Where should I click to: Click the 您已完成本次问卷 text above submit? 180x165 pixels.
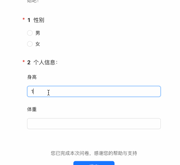point(70,153)
